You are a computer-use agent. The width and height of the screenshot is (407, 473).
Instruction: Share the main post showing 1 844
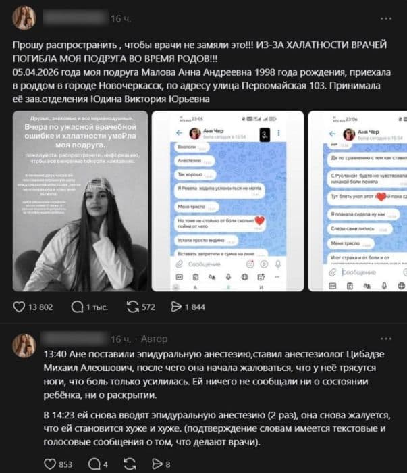pos(176,307)
